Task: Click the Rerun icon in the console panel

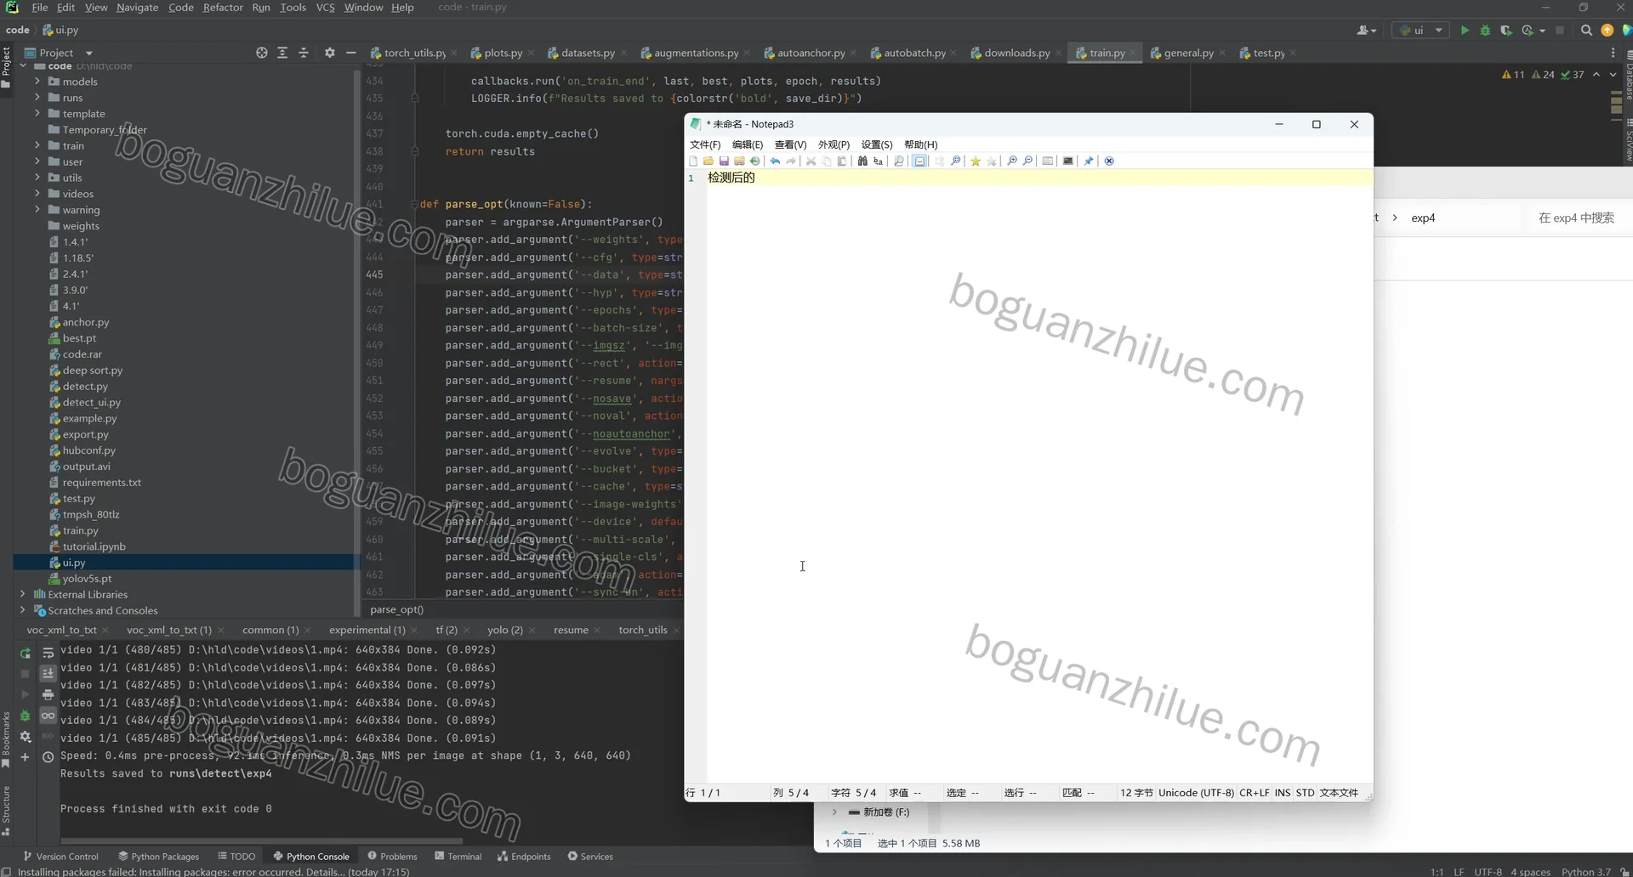Action: coord(26,653)
